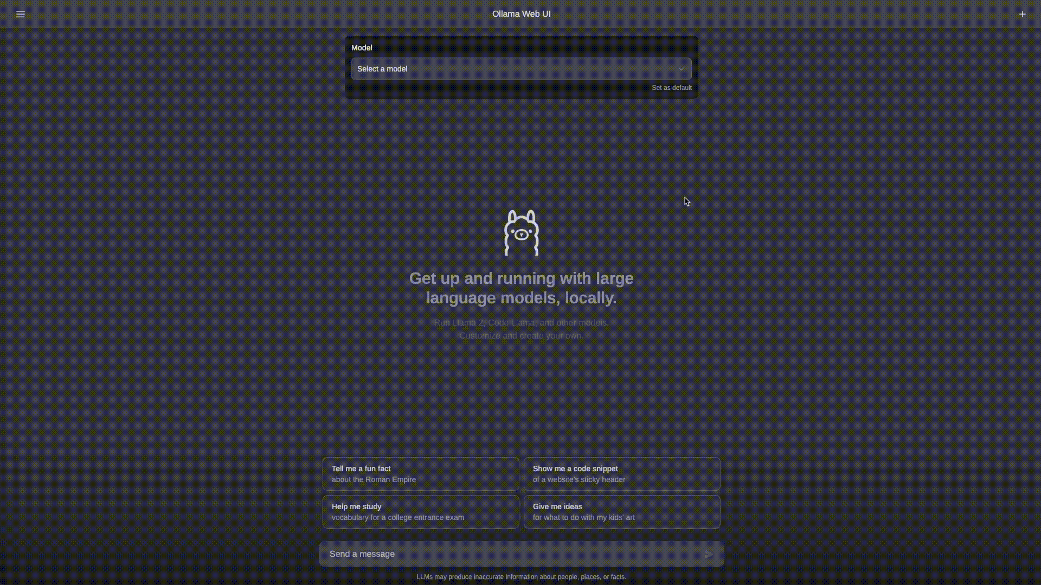
Task: Click the "Help me study" prompt card
Action: (420, 512)
